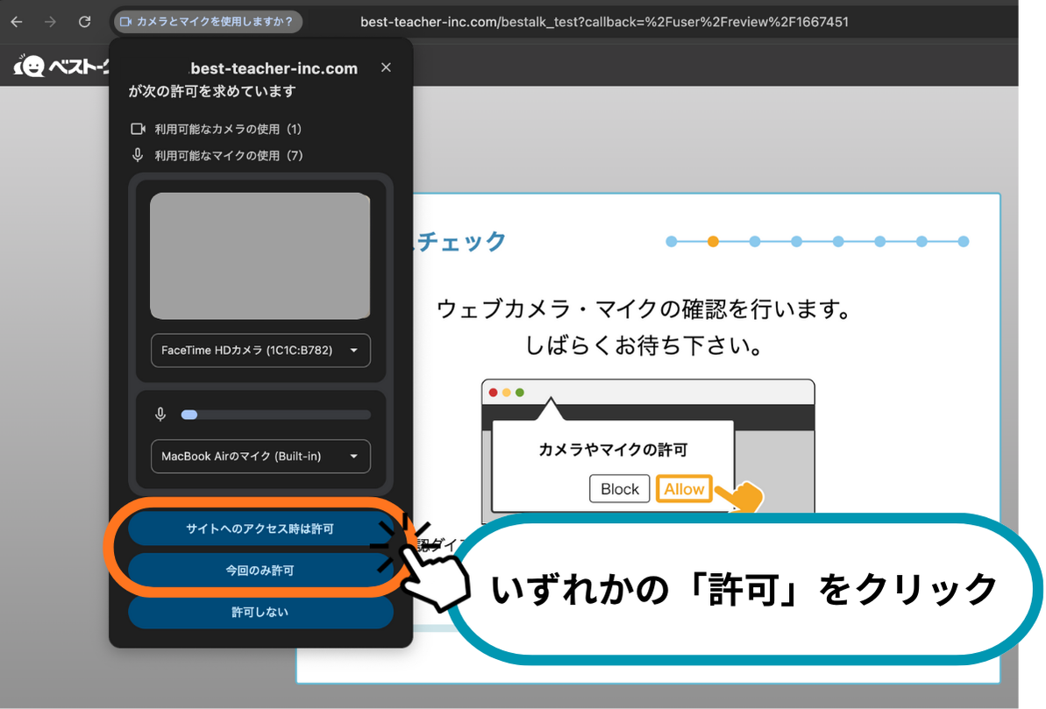The height and width of the screenshot is (709, 1046).
Task: Click 今回のみ許可 button
Action: click(260, 571)
